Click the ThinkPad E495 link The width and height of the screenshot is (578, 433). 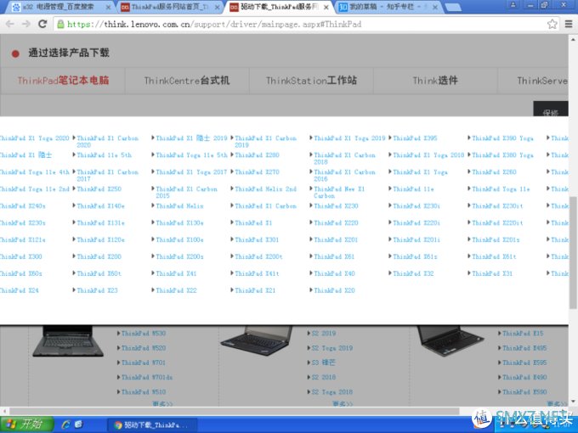click(x=524, y=348)
